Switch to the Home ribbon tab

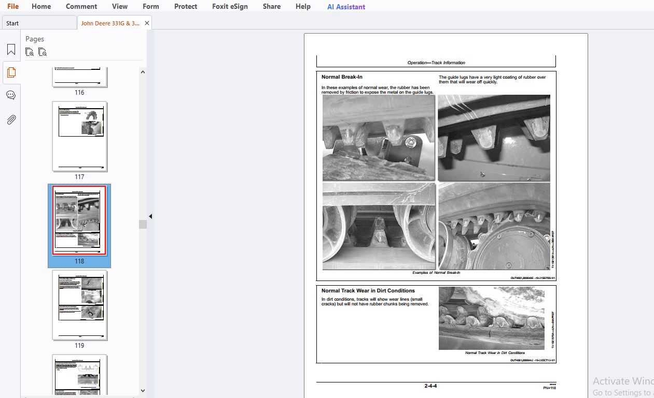click(41, 6)
